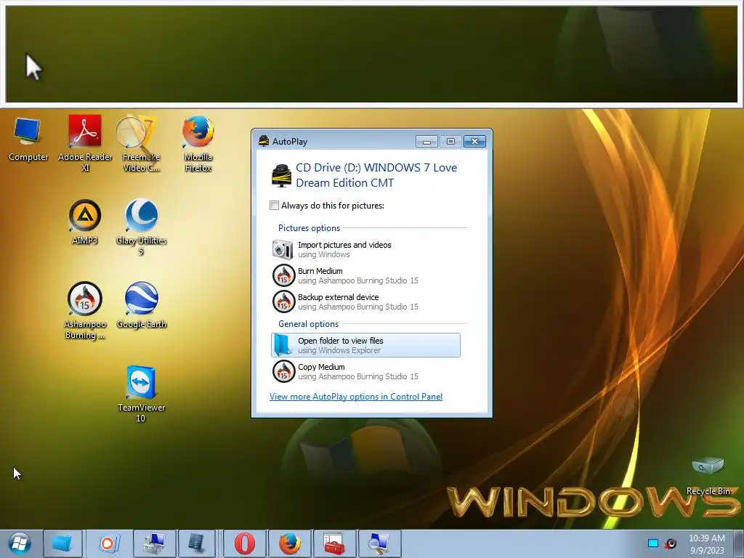Launch Opera from the taskbar
The width and height of the screenshot is (744, 558).
tap(244, 543)
